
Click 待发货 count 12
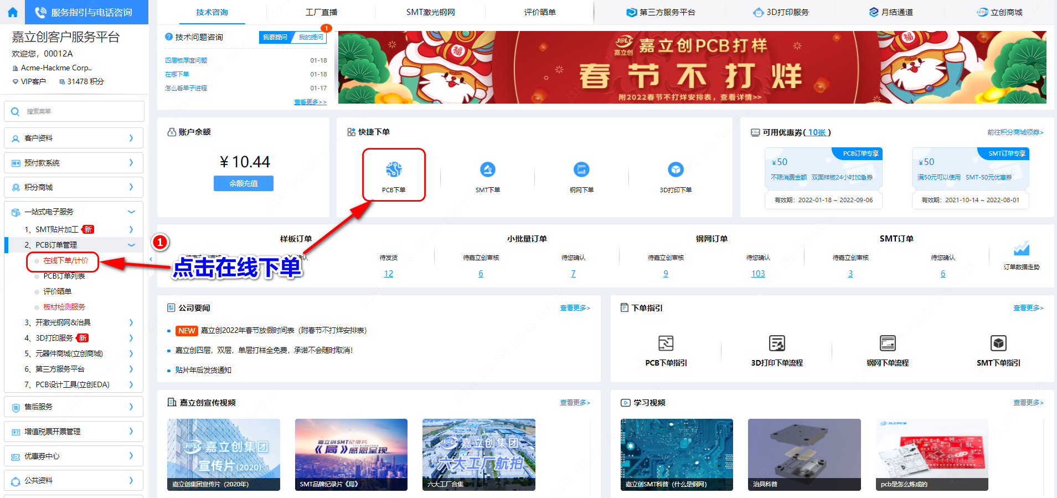(x=389, y=274)
